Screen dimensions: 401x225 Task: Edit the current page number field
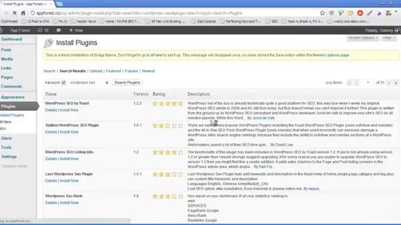(x=368, y=82)
